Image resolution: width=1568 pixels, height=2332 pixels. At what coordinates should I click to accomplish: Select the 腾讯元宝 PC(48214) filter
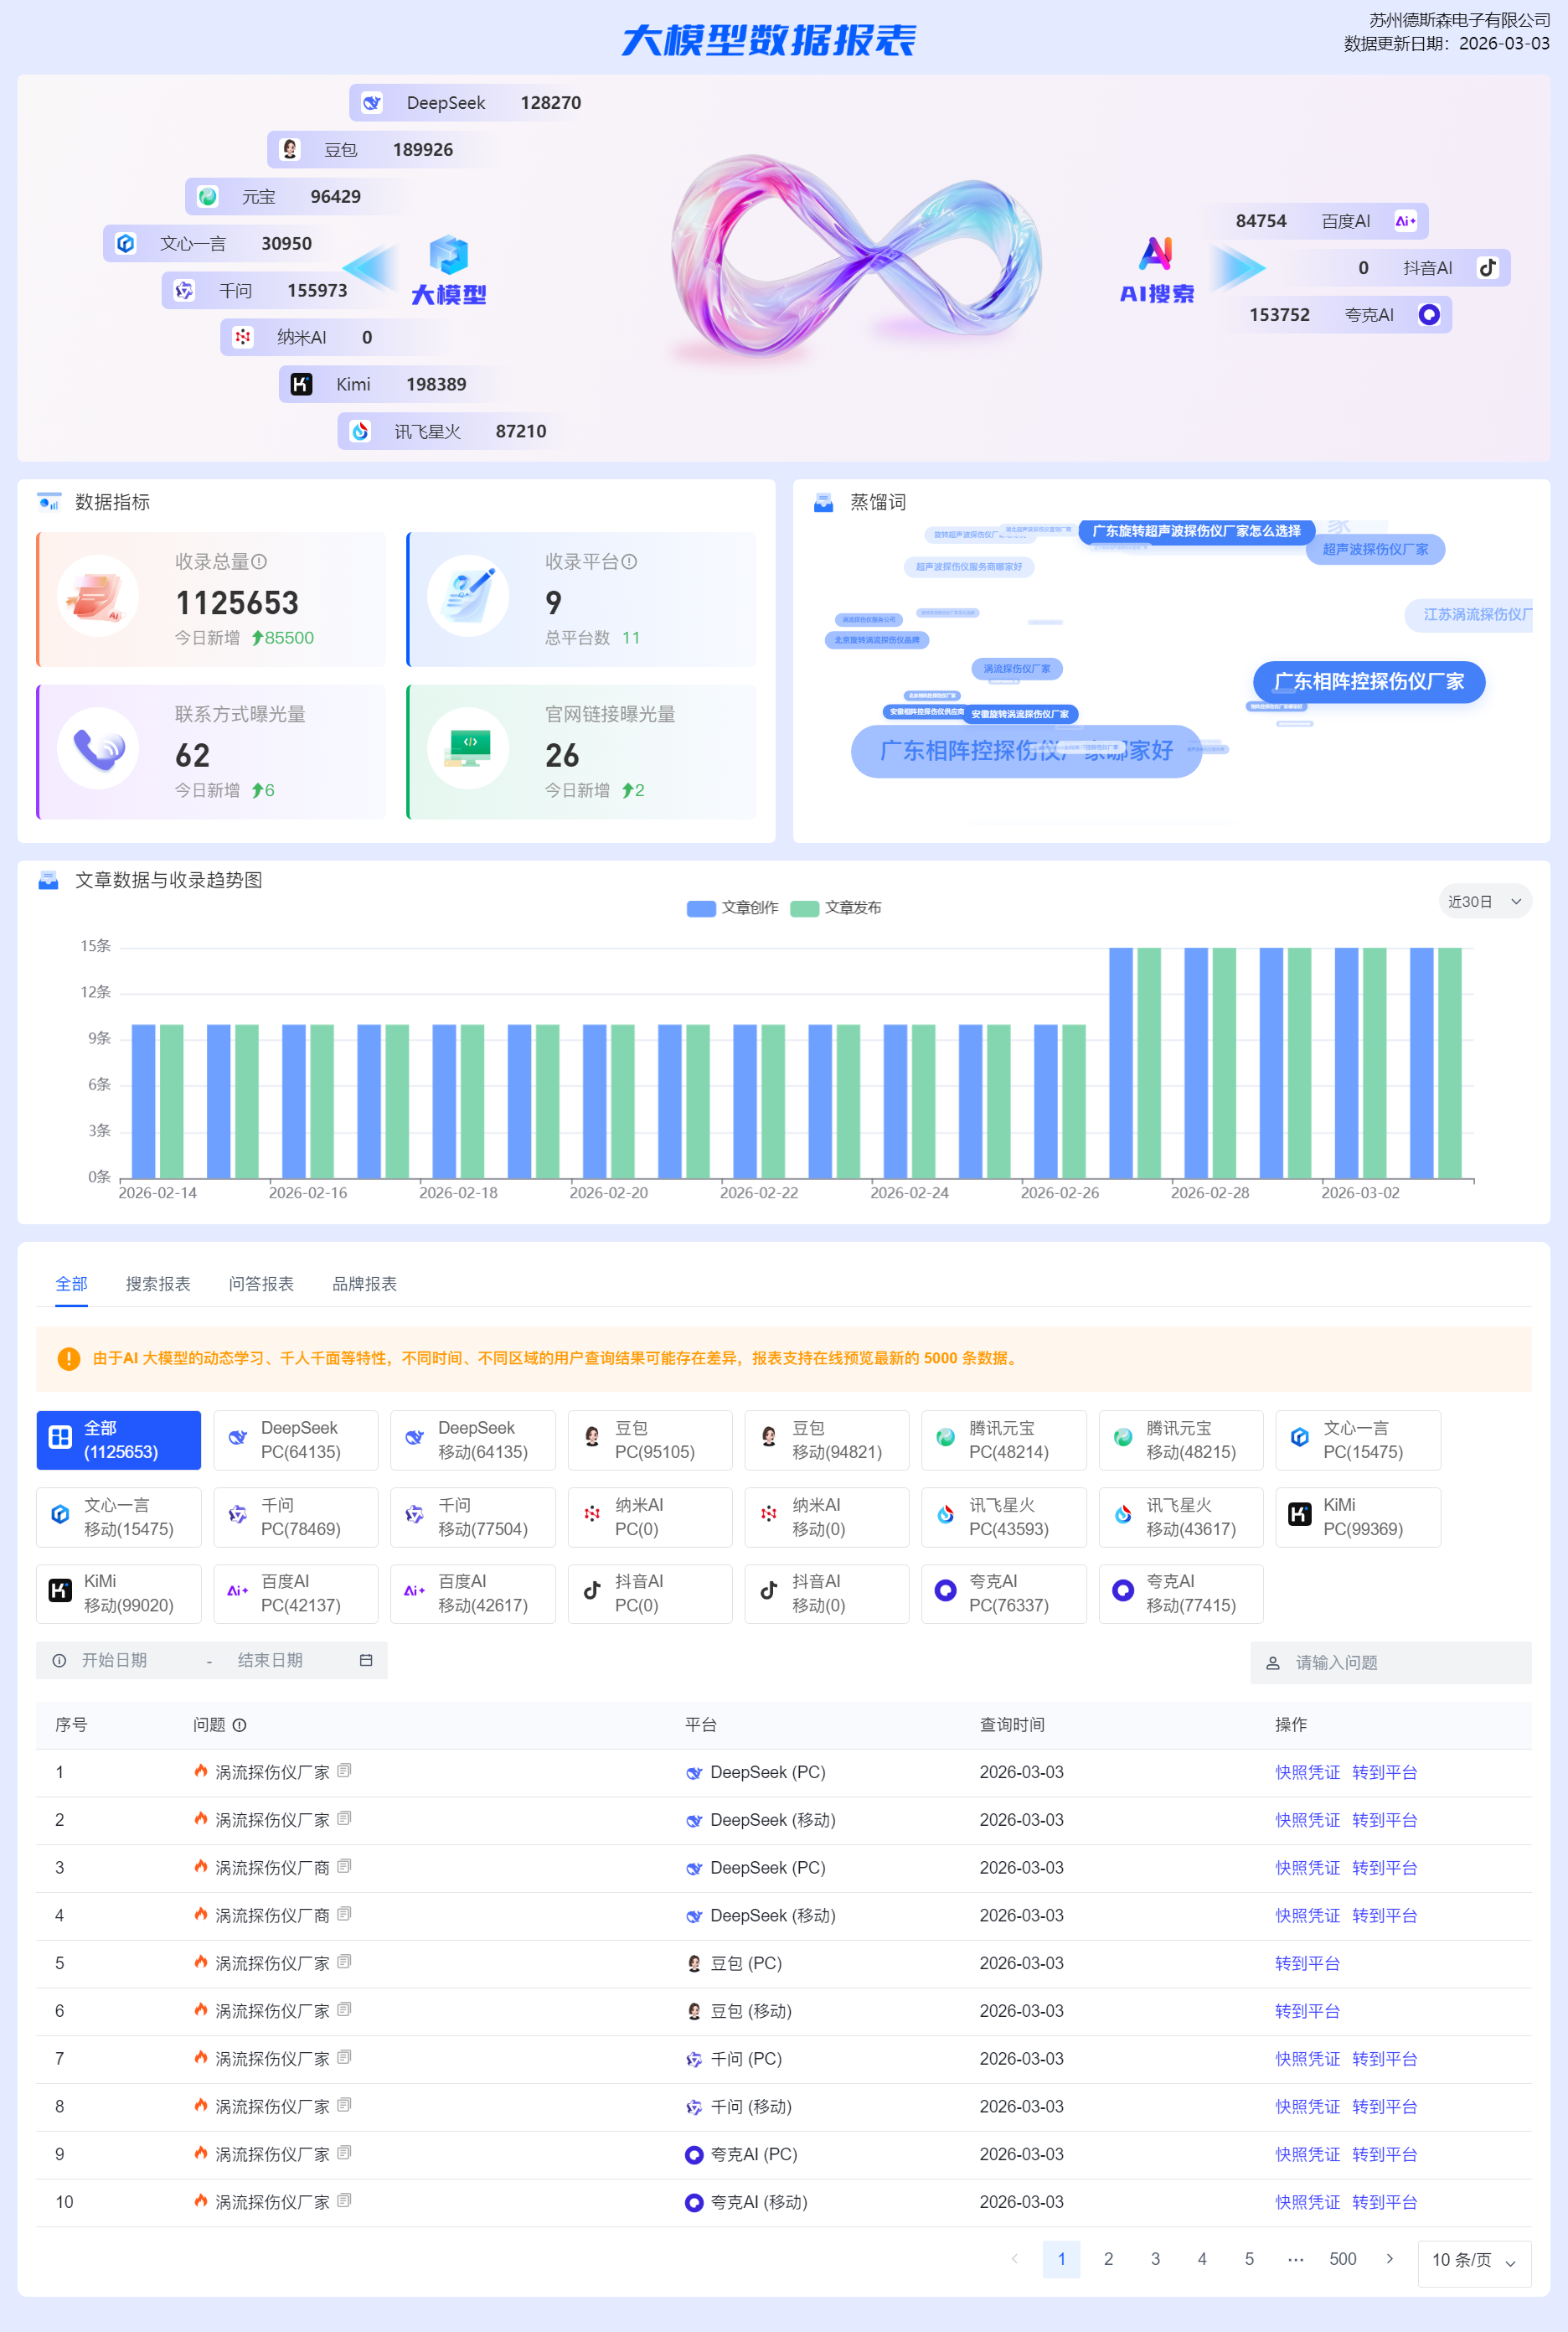(x=1004, y=1440)
